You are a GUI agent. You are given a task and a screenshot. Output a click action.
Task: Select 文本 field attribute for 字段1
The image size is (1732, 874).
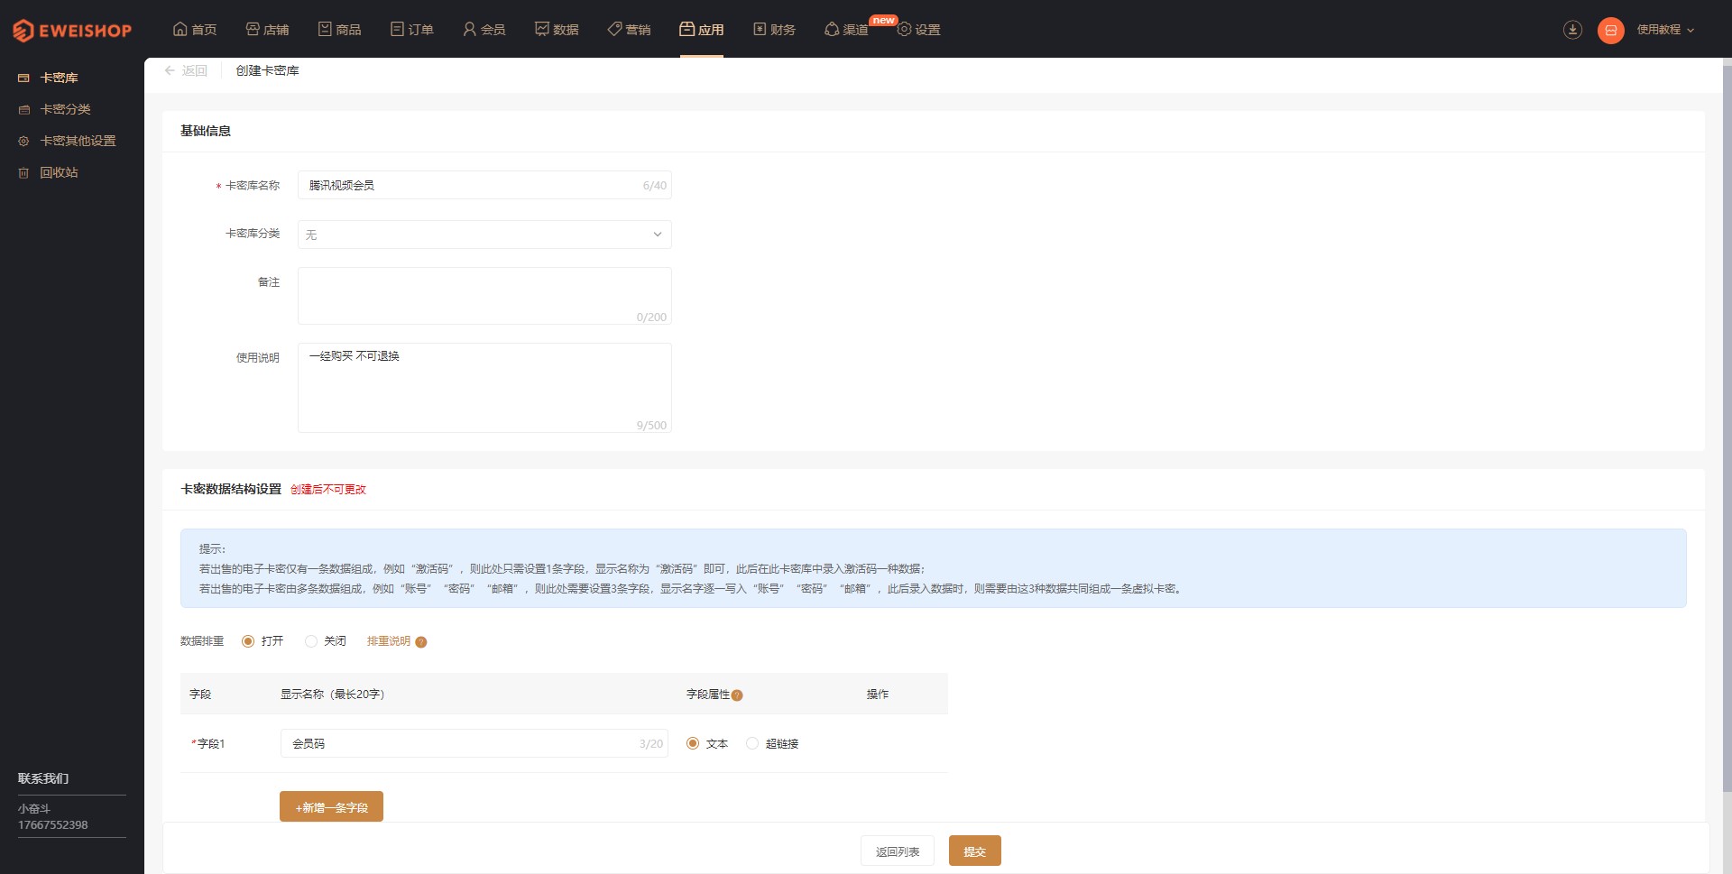693,743
